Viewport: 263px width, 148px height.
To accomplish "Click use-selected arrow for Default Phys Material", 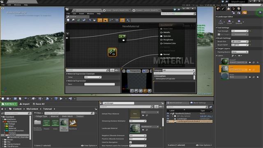I will point(143,115).
